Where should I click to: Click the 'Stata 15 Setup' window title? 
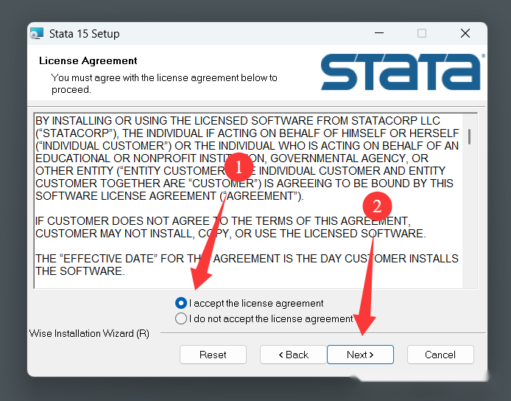pyautogui.click(x=85, y=34)
